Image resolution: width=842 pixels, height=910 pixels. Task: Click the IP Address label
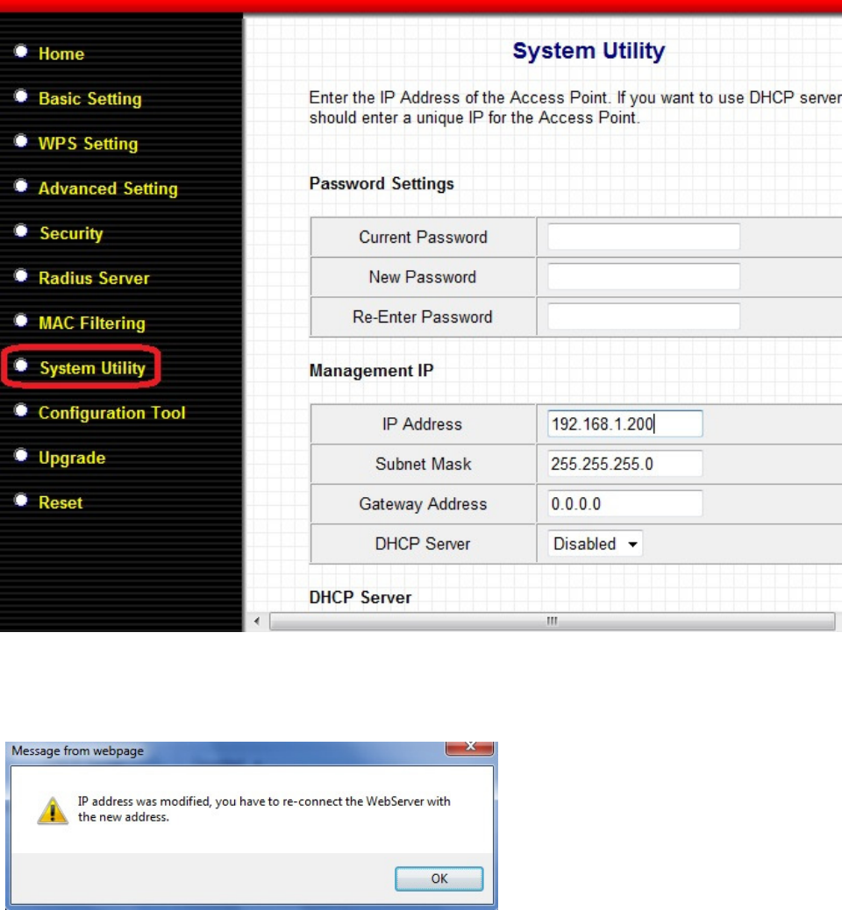[422, 424]
